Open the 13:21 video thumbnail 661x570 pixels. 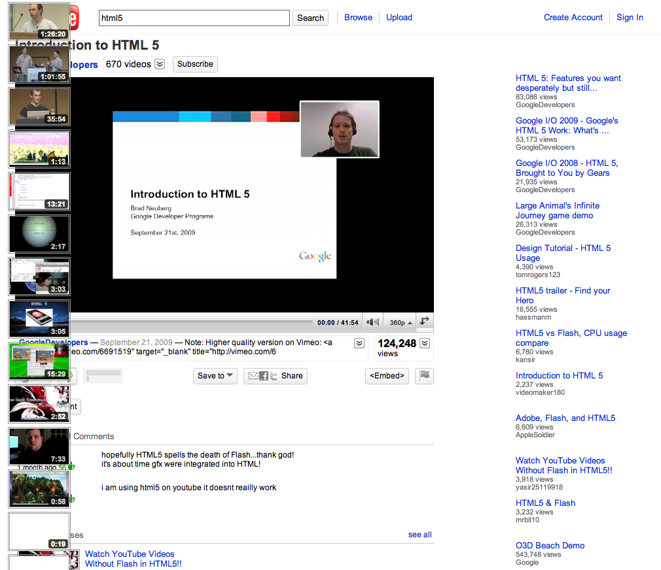[x=39, y=192]
